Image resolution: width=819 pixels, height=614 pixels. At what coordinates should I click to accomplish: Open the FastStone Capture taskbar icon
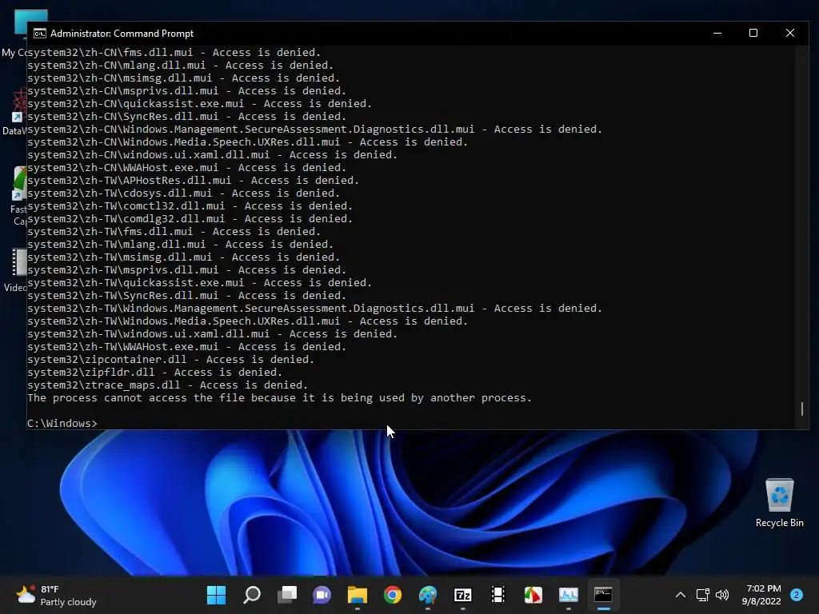pos(533,595)
